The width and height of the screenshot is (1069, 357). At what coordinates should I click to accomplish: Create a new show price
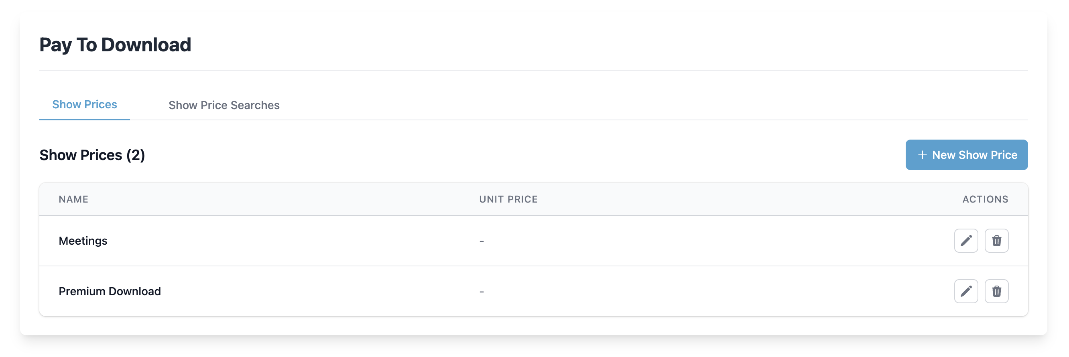(967, 155)
